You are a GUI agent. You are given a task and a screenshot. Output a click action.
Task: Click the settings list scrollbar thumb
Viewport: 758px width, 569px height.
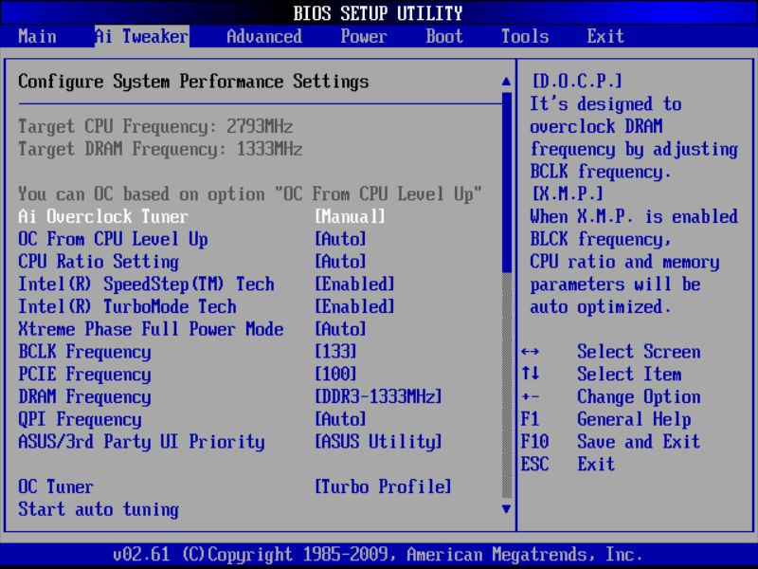point(507,182)
